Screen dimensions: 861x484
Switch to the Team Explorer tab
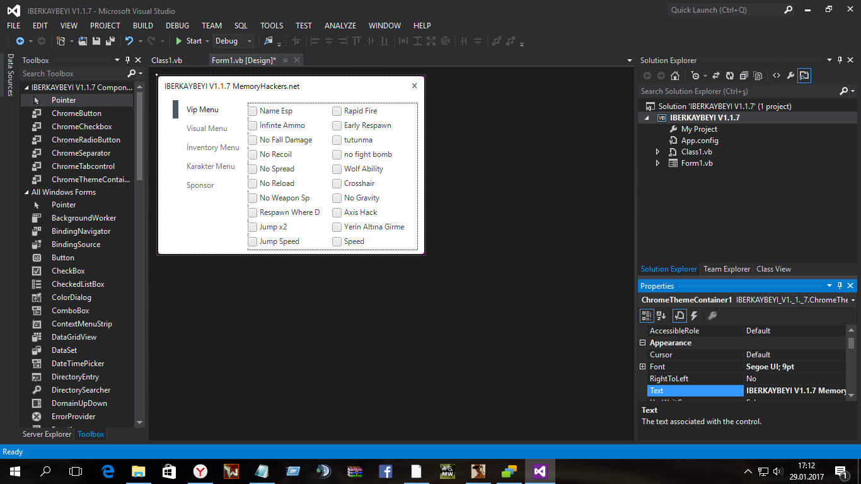pos(727,269)
